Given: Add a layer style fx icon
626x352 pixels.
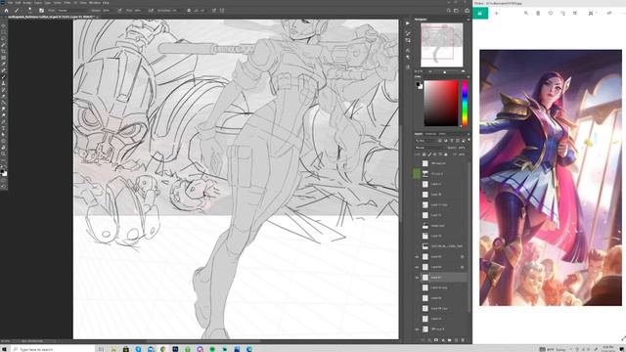Looking at the screenshot, I should pyautogui.click(x=429, y=340).
